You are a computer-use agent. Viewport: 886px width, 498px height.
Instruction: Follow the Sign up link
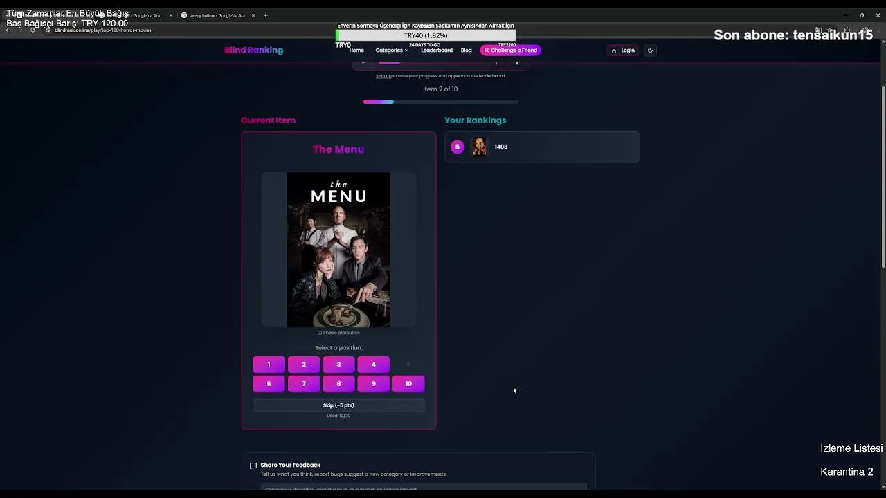[383, 76]
